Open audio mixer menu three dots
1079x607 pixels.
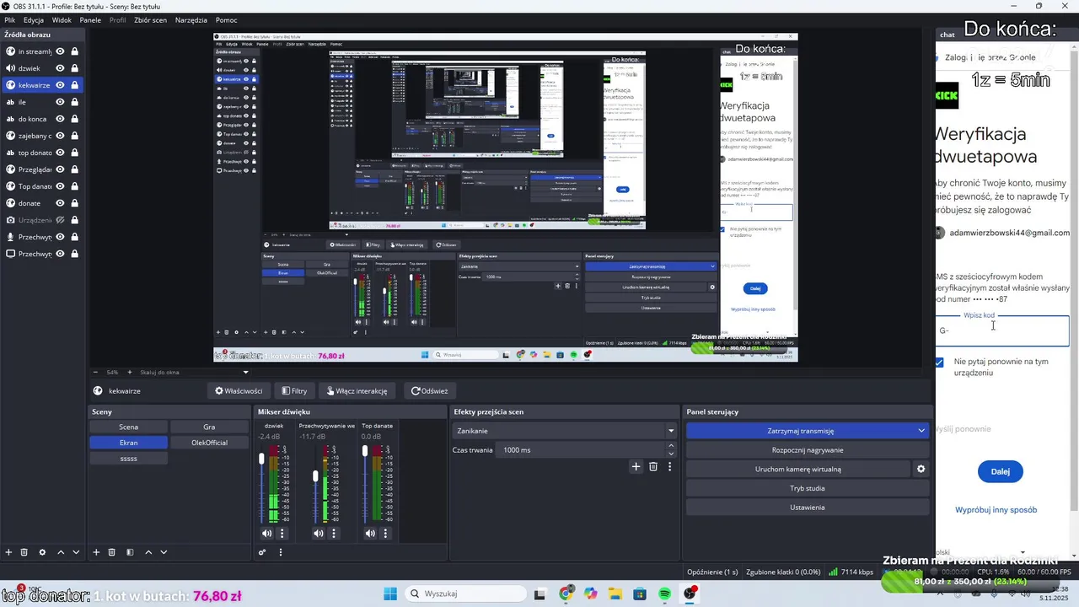pos(281,552)
